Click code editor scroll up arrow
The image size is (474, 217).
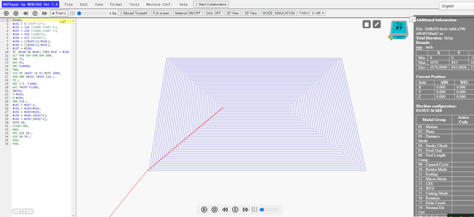pyautogui.click(x=73, y=21)
